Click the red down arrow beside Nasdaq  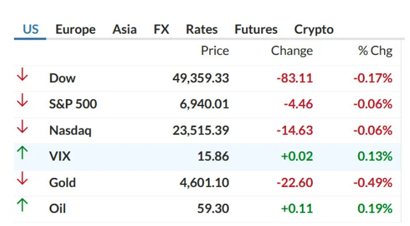click(x=22, y=127)
